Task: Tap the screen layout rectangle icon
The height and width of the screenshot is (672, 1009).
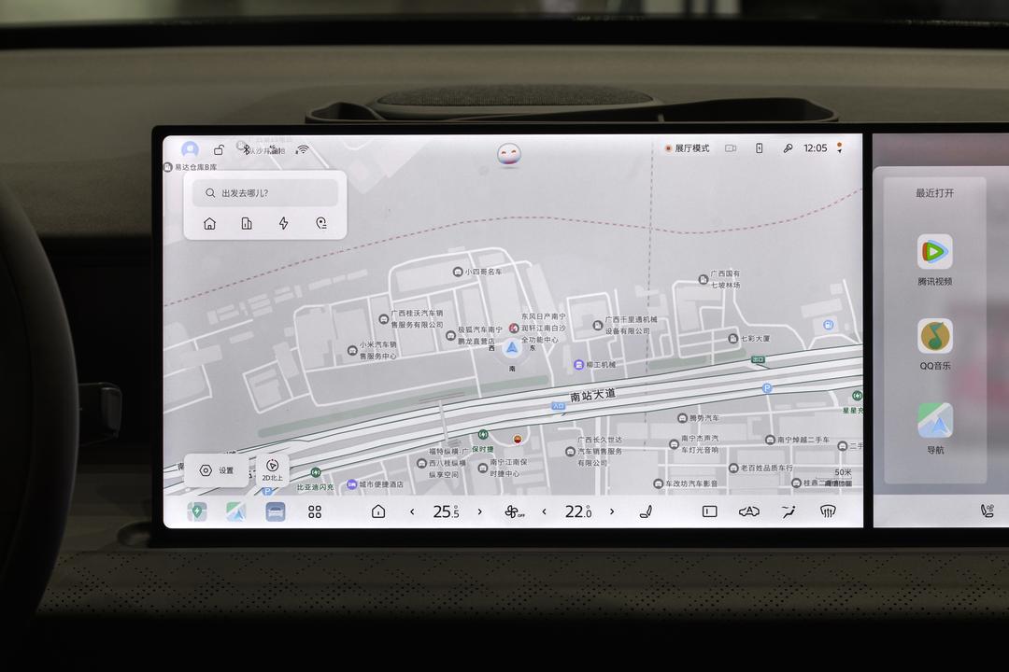Action: tap(710, 511)
